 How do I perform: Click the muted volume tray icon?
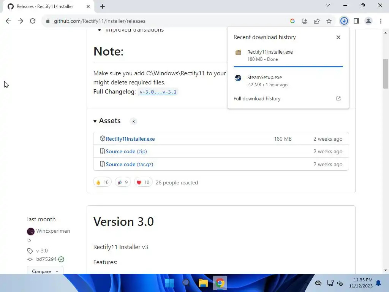340,283
